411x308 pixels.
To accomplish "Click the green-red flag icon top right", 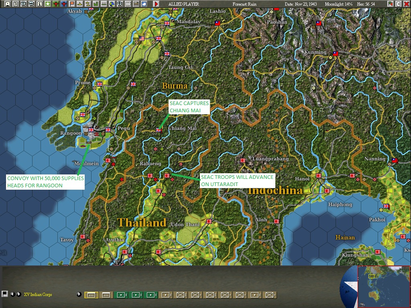I will (x=390, y=4).
